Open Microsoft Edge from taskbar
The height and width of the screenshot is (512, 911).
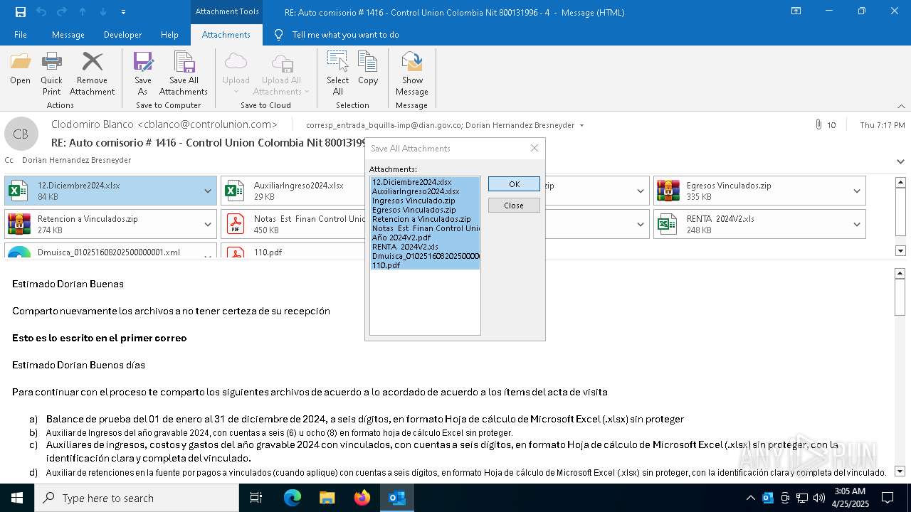pyautogui.click(x=293, y=498)
